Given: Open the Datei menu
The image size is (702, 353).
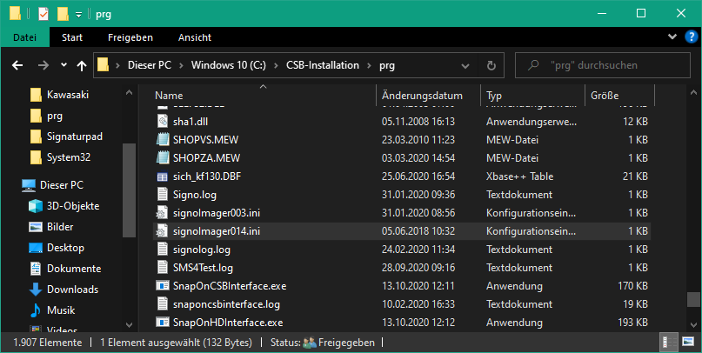Looking at the screenshot, I should click(x=25, y=37).
